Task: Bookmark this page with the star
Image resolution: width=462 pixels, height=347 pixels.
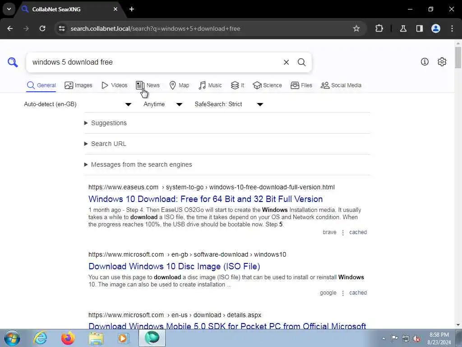Action: (x=356, y=28)
